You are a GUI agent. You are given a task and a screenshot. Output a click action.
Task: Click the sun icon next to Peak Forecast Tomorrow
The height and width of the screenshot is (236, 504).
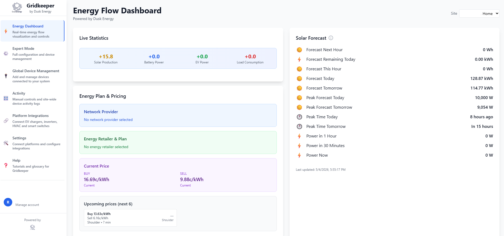299,107
